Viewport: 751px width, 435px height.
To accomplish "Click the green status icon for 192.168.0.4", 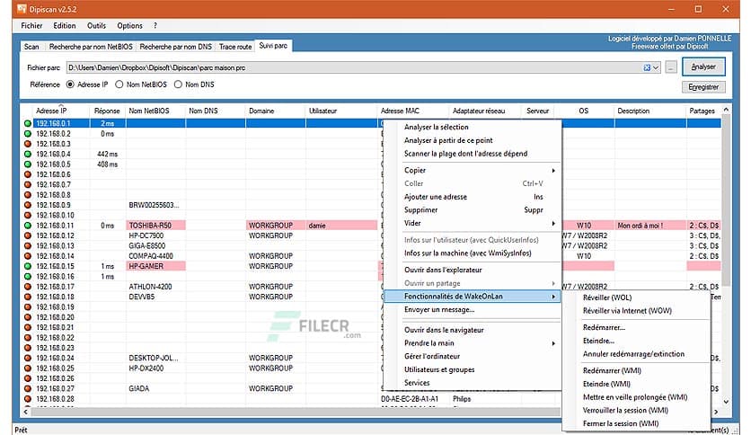I will click(x=28, y=154).
